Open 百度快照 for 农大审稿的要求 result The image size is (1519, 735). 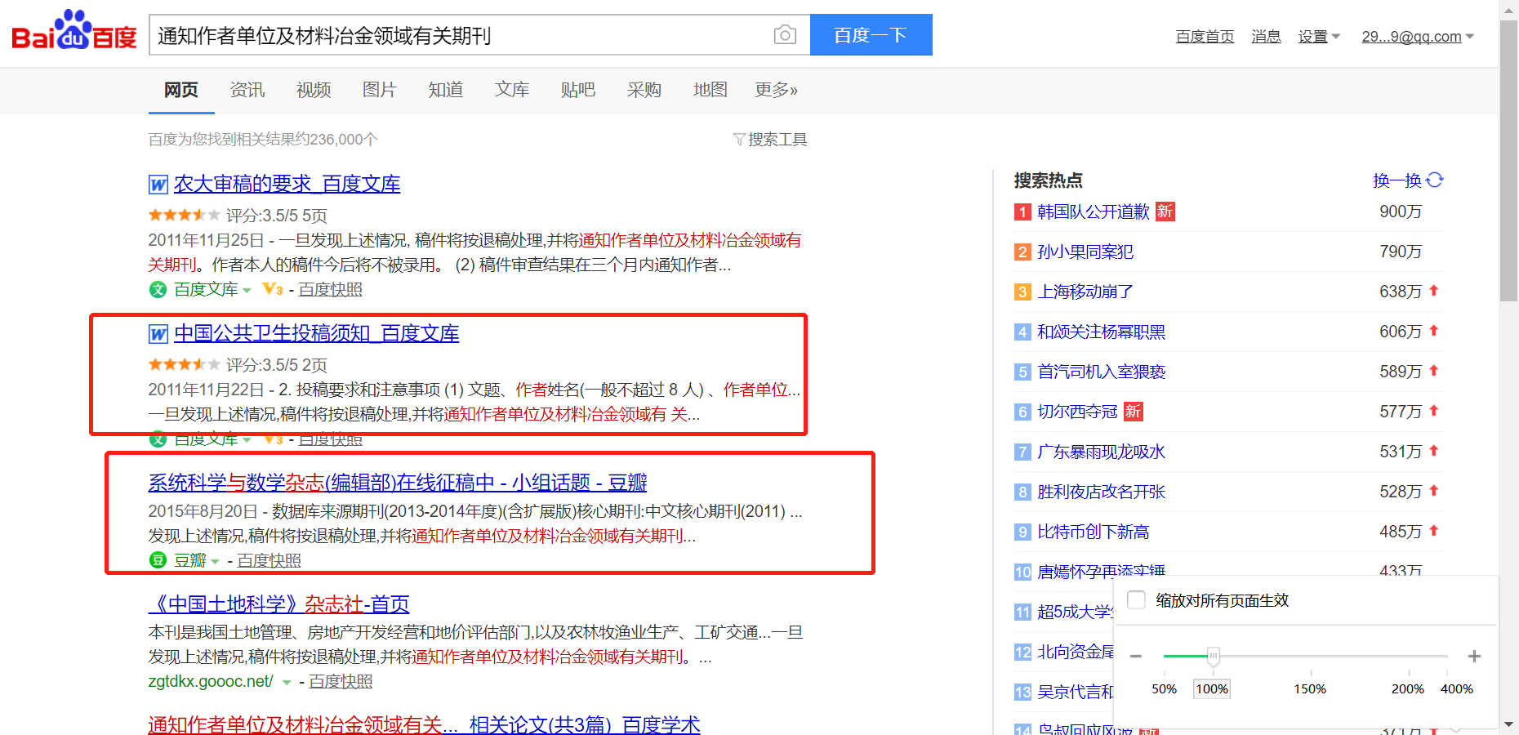tap(330, 290)
